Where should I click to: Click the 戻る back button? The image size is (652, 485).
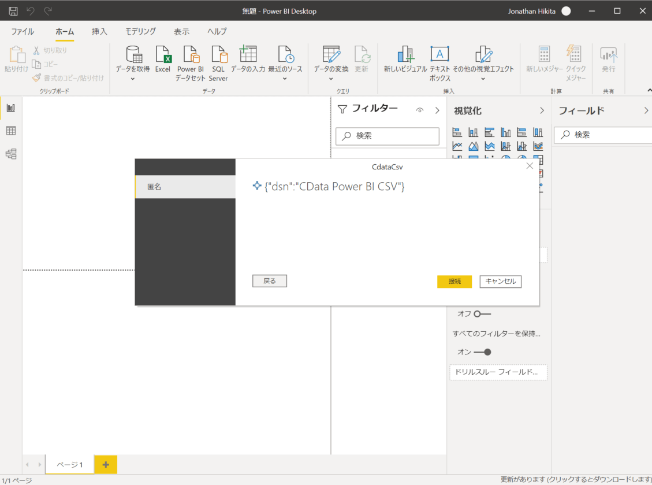pos(270,281)
